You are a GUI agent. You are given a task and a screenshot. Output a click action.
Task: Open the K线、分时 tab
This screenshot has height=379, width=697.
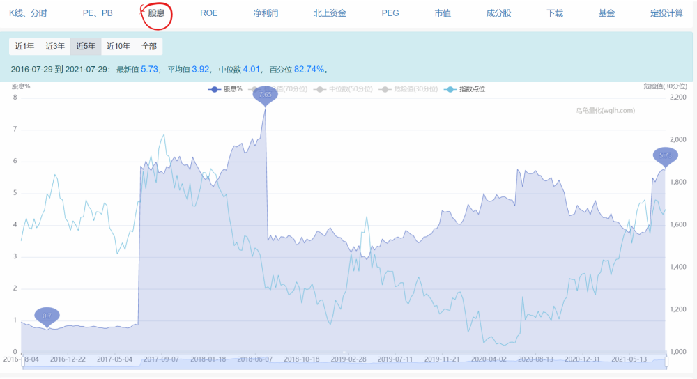pyautogui.click(x=28, y=13)
